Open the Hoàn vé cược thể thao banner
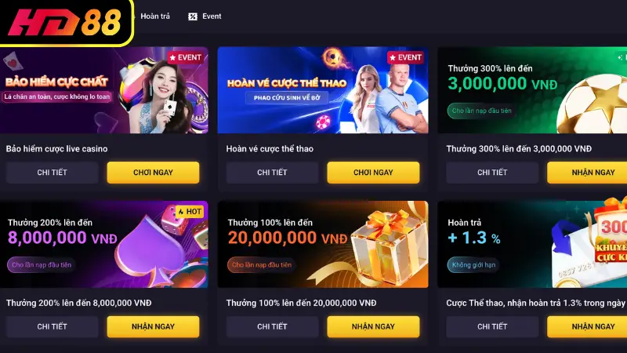The height and width of the screenshot is (353, 627). coord(323,90)
